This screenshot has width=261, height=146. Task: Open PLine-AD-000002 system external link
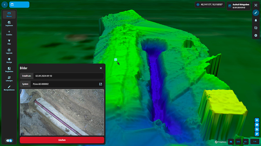pos(101,84)
